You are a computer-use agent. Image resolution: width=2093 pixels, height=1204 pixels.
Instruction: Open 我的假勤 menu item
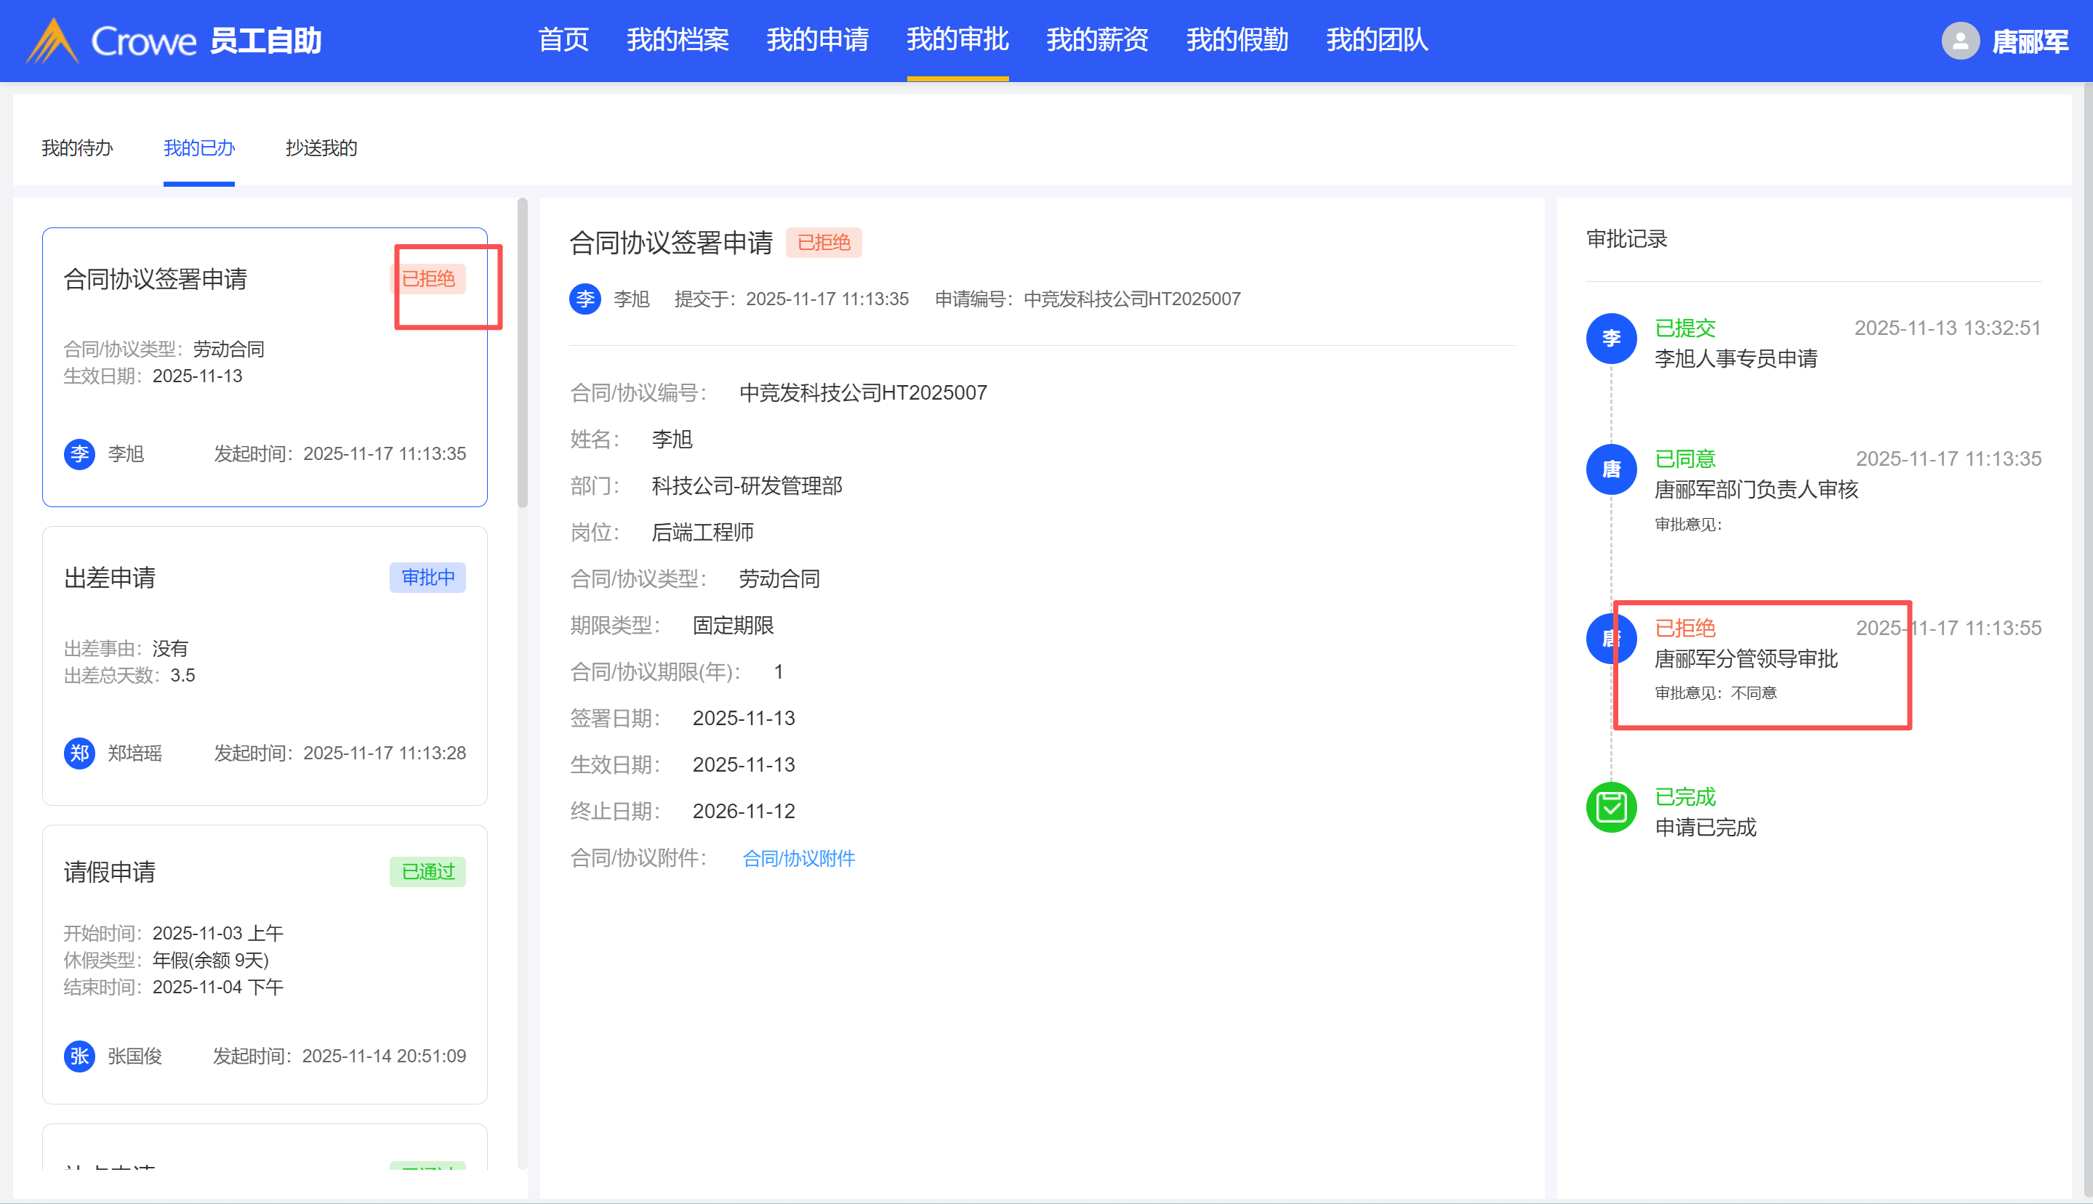[1237, 40]
